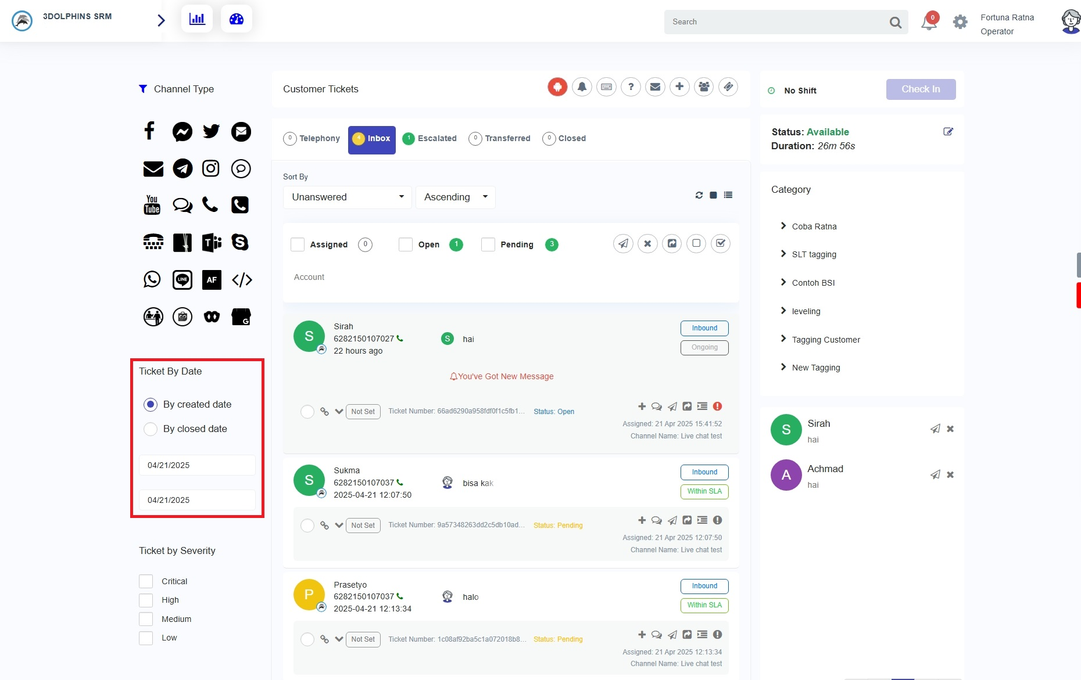This screenshot has height=680, width=1081.
Task: Click the refresh tickets icon
Action: [x=699, y=195]
